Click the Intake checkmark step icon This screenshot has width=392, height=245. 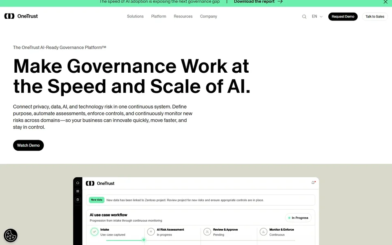pyautogui.click(x=94, y=232)
